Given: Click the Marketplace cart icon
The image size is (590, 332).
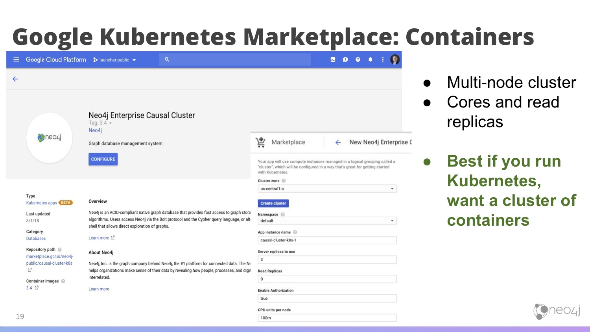Looking at the screenshot, I should coord(260,142).
